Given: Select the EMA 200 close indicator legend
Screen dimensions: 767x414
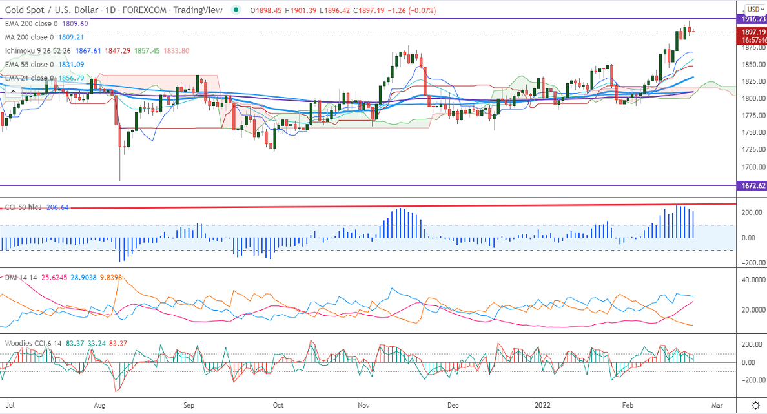Looking at the screenshot, I should pyautogui.click(x=31, y=23).
